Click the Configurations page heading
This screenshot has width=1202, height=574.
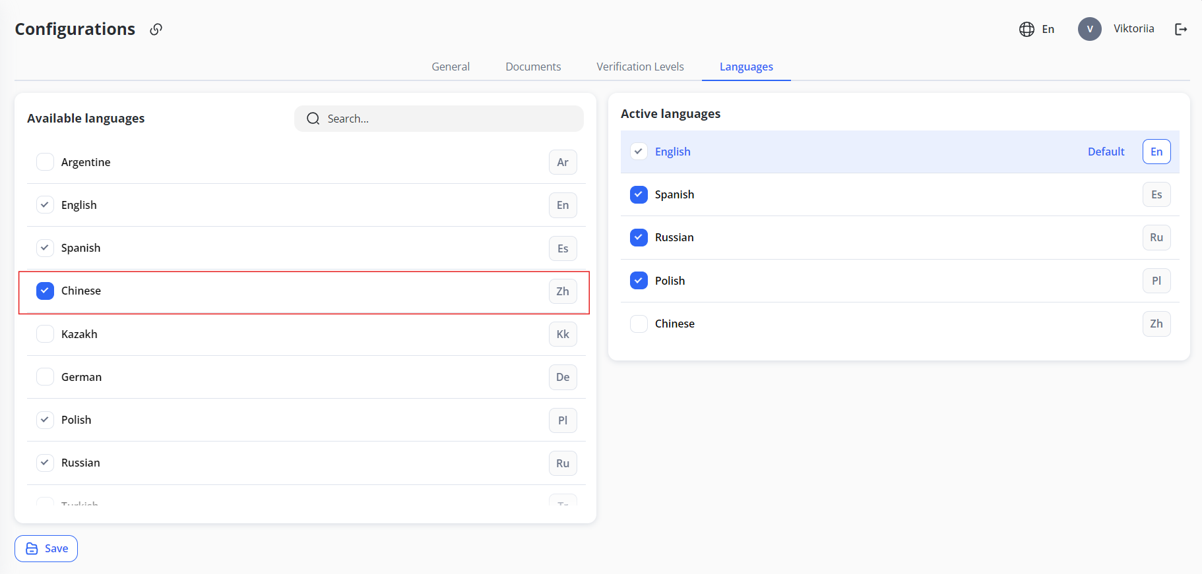pos(75,29)
